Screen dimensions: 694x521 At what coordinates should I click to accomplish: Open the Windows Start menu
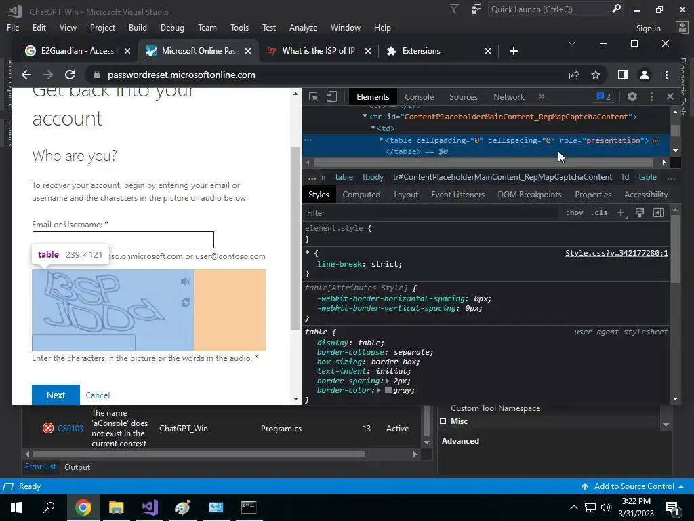point(16,507)
